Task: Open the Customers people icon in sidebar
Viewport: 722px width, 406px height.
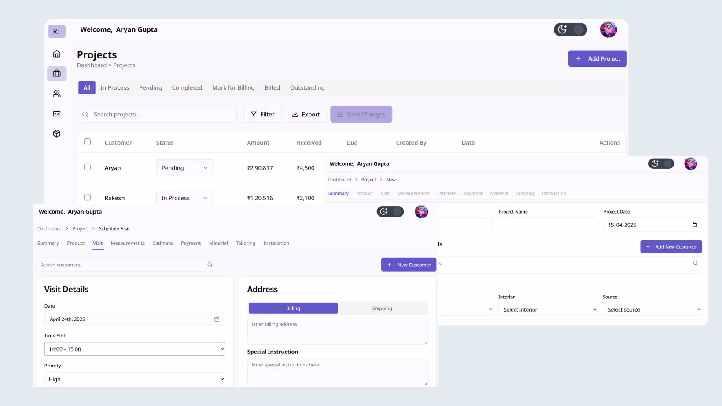Action: pos(56,93)
